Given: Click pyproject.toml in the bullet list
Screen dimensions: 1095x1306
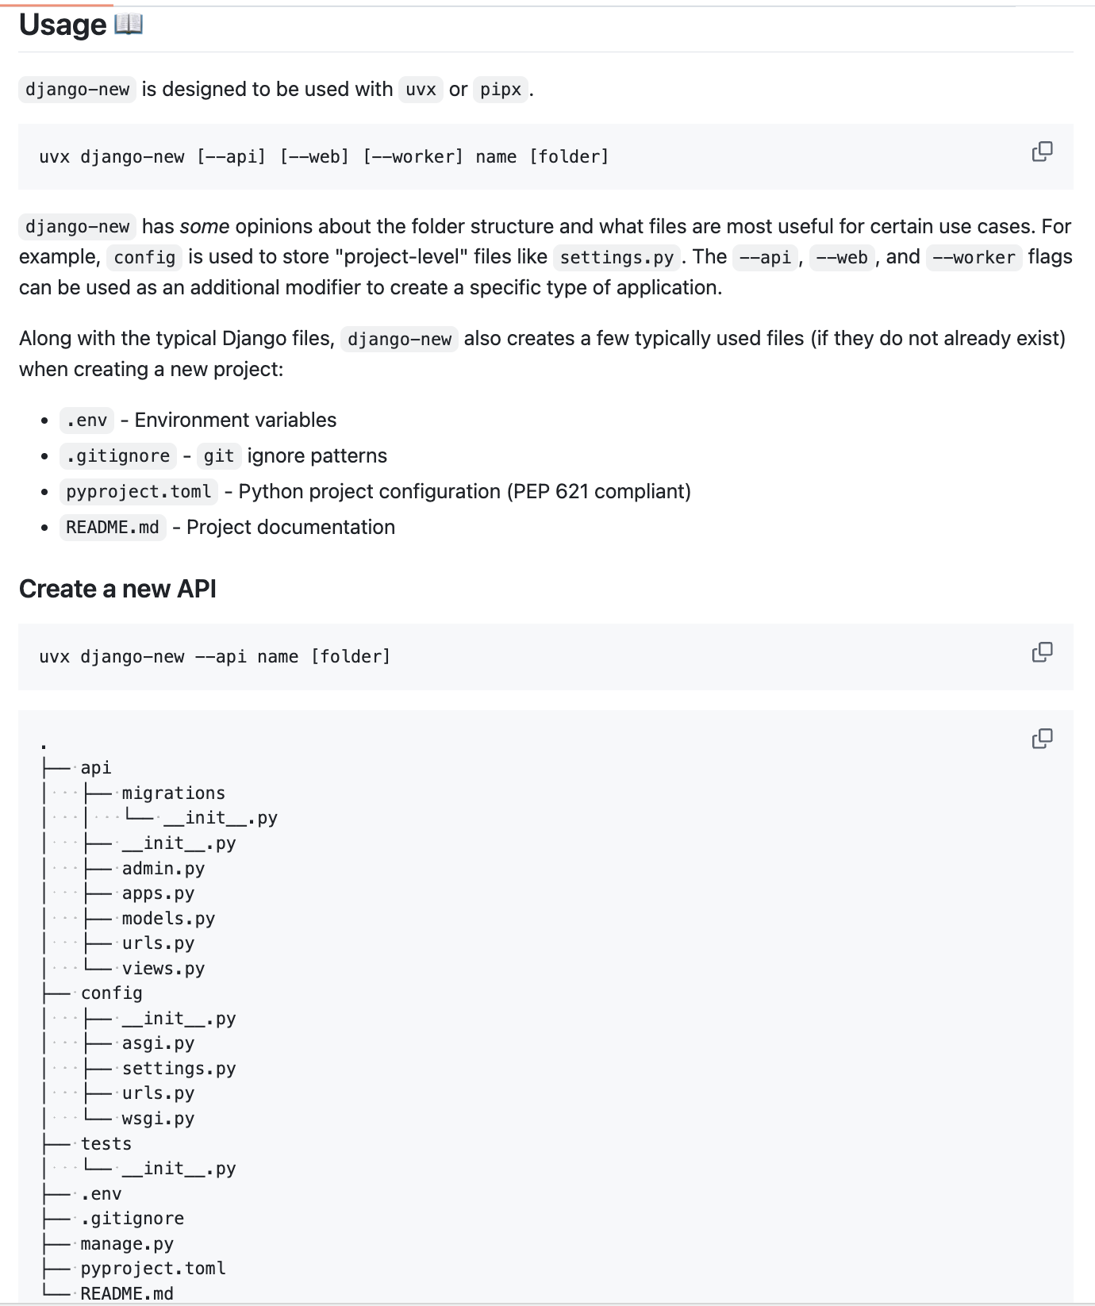Looking at the screenshot, I should point(139,492).
